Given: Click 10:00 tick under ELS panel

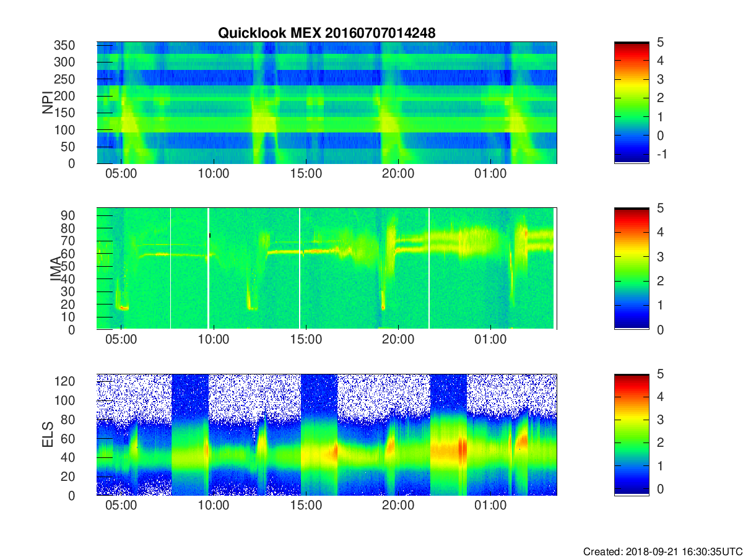Looking at the screenshot, I should point(214,506).
